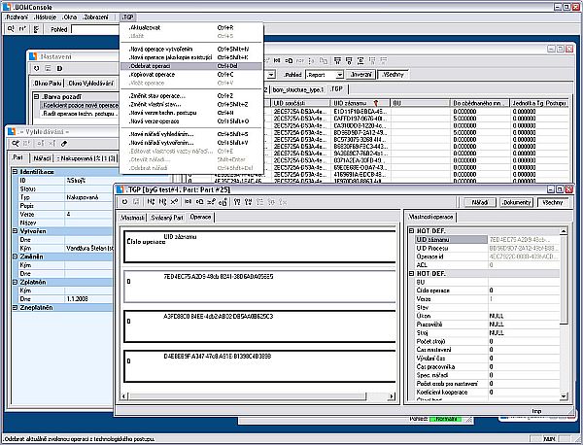Click the second icon in main toolbar
The image size is (583, 445).
(x=21, y=30)
